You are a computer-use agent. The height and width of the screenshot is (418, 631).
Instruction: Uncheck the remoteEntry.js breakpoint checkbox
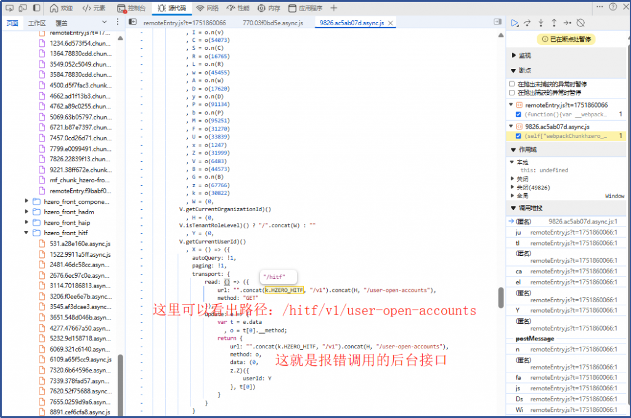click(518, 114)
